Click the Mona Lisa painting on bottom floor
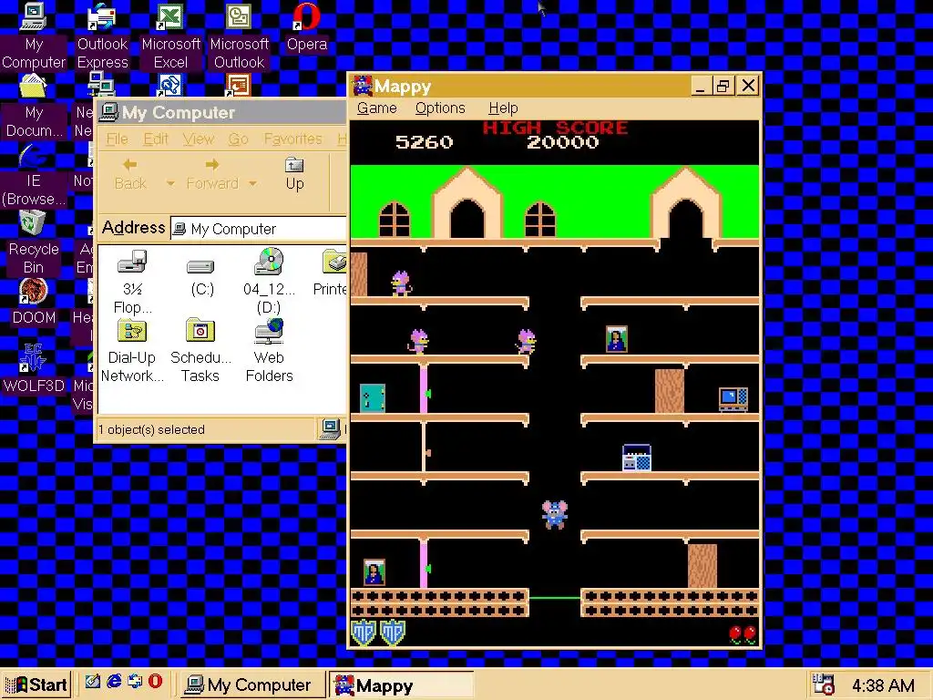933x700 pixels. point(374,572)
